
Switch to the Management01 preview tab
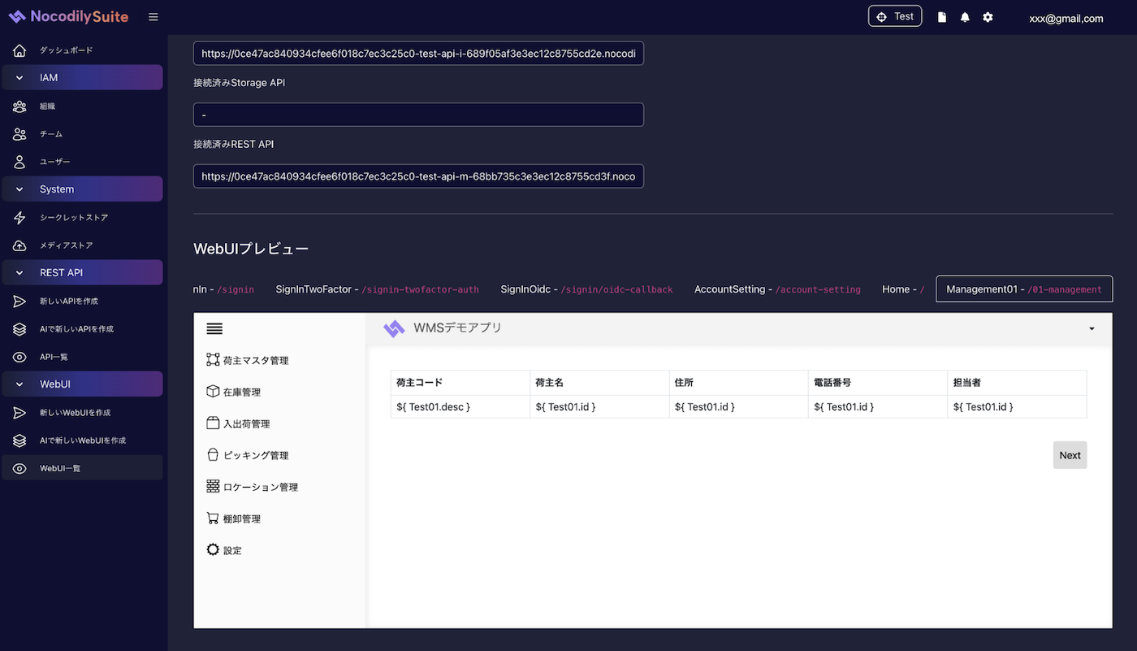pyautogui.click(x=1023, y=289)
